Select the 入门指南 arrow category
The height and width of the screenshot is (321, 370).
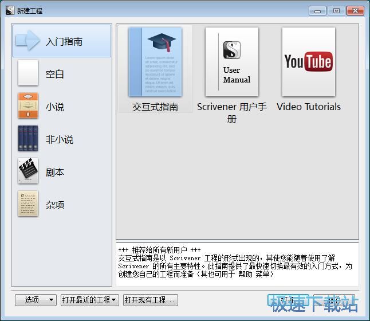61,41
